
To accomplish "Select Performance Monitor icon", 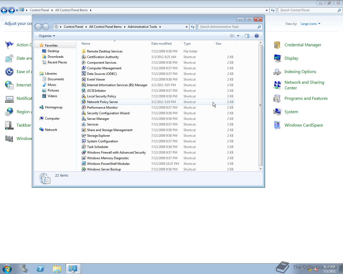I will pyautogui.click(x=84, y=108).
